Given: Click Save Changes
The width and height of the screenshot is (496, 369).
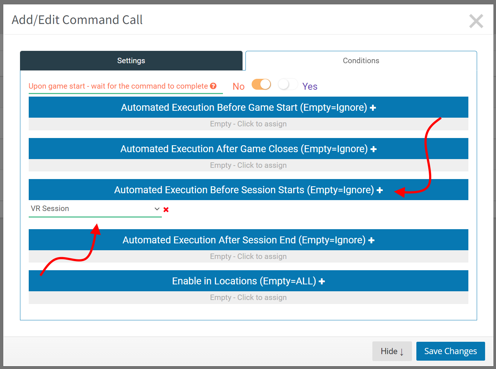Looking at the screenshot, I should (x=451, y=351).
